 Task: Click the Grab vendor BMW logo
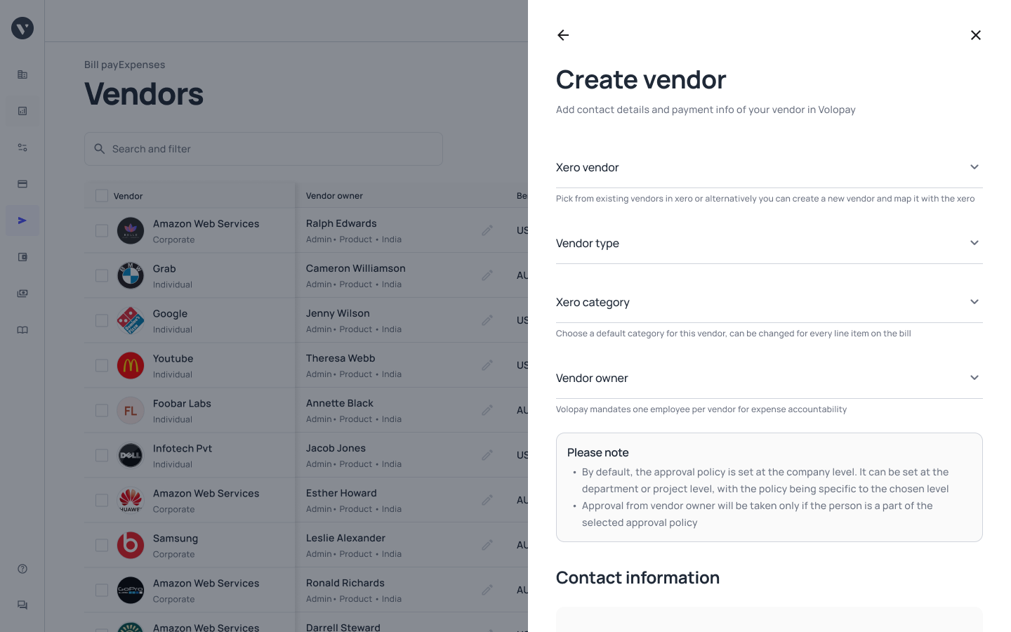click(x=131, y=275)
